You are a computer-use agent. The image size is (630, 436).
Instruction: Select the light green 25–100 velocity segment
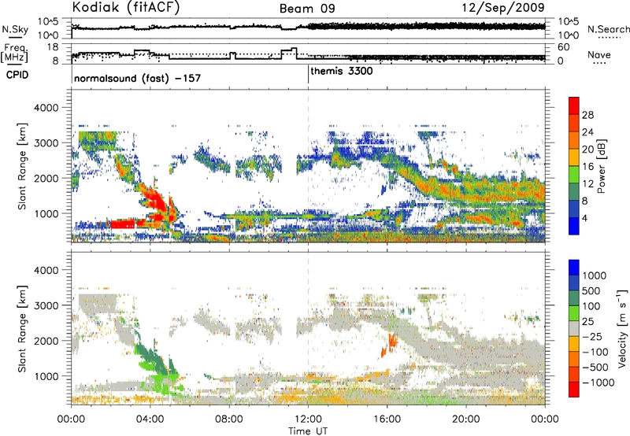[574, 313]
